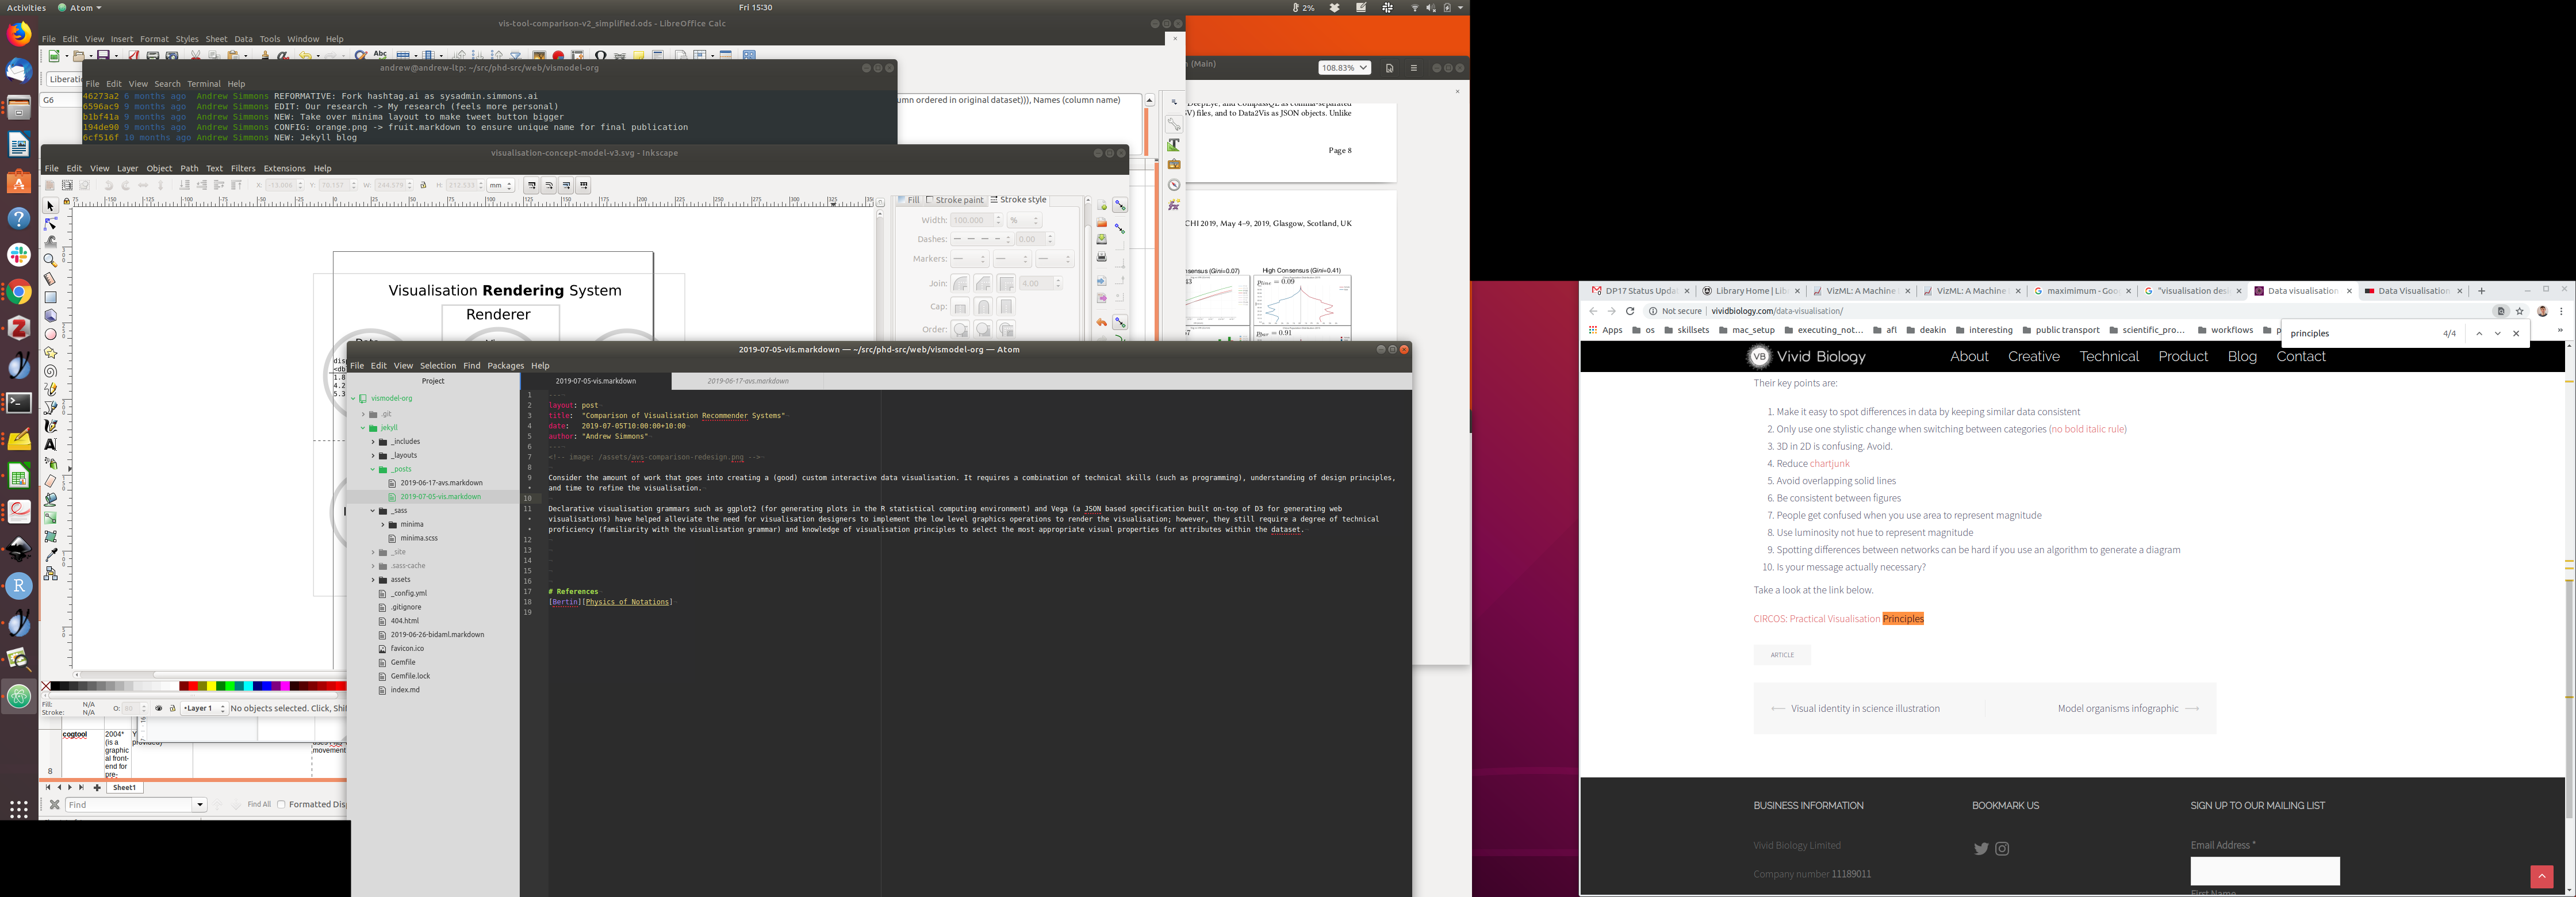Toggle Layer 1 visibility eye icon

click(158, 708)
